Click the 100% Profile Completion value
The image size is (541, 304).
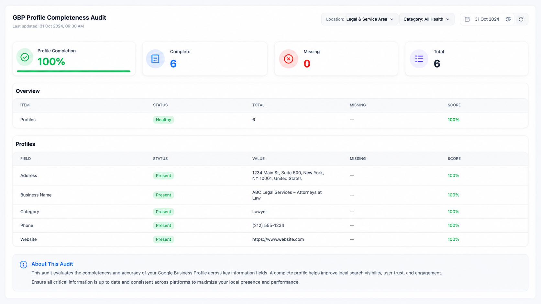point(51,62)
